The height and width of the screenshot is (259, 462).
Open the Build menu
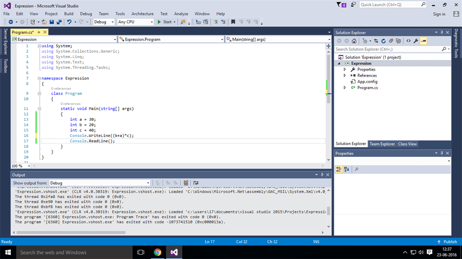point(69,14)
